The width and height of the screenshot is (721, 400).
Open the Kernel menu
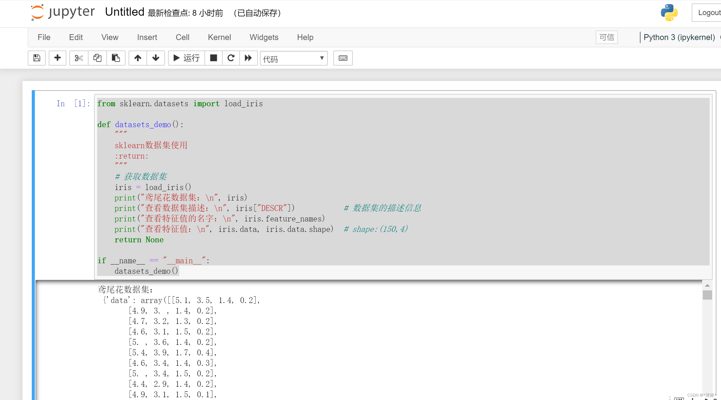coord(219,37)
